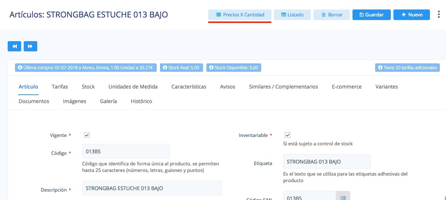446x200 pixels.
Task: Open the Documentos tab
Action: pyautogui.click(x=34, y=101)
